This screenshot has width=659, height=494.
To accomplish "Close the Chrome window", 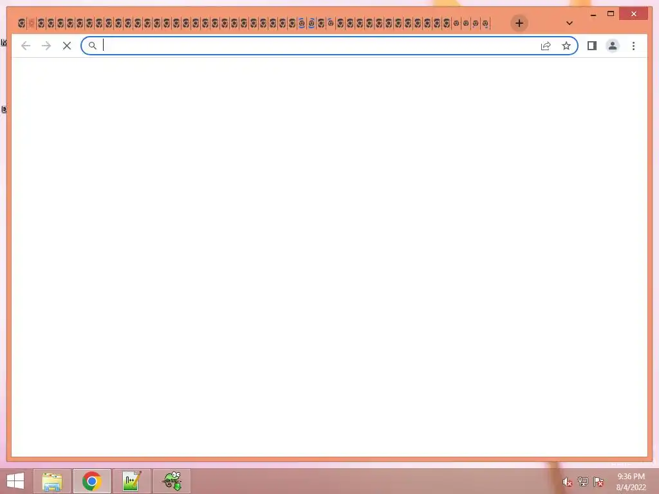I will 634,14.
